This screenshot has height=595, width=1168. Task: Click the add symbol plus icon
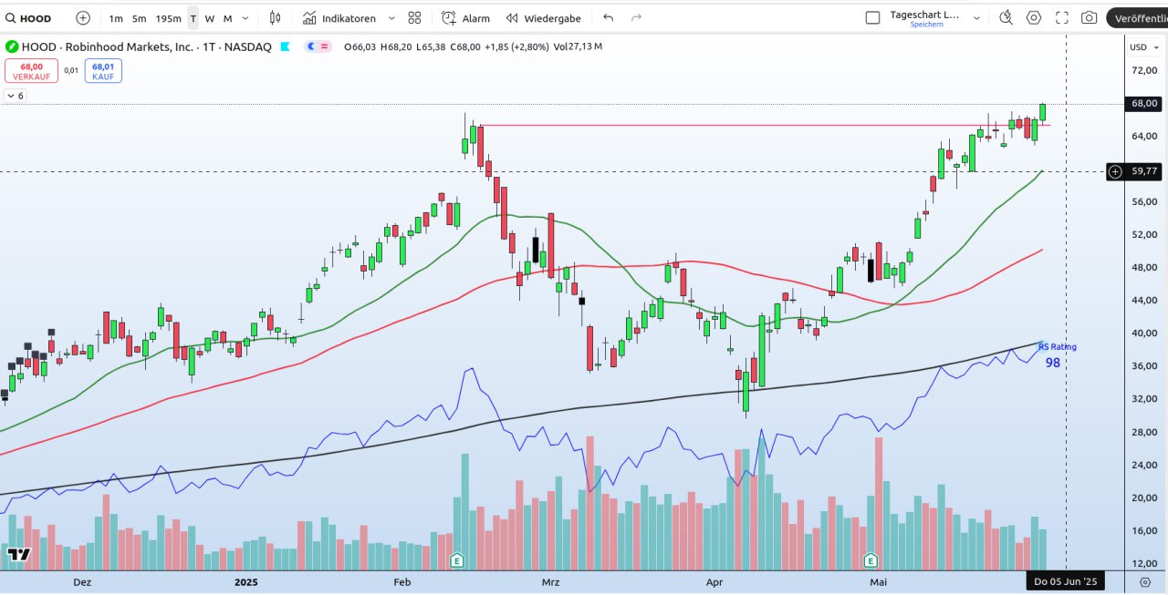83,18
